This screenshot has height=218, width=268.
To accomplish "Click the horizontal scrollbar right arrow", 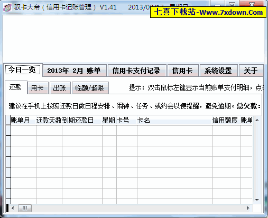I will [x=248, y=208].
